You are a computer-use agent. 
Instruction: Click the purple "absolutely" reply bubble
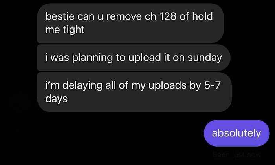[x=236, y=133]
